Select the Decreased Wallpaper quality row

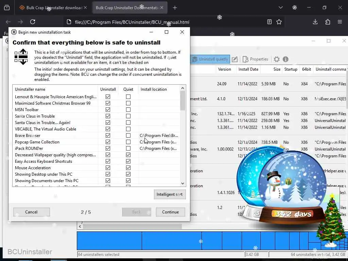point(96,155)
